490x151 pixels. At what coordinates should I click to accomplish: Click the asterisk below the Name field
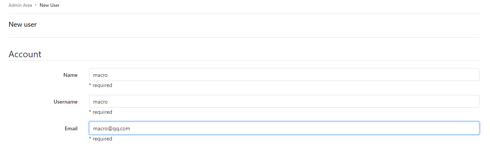pyautogui.click(x=90, y=85)
